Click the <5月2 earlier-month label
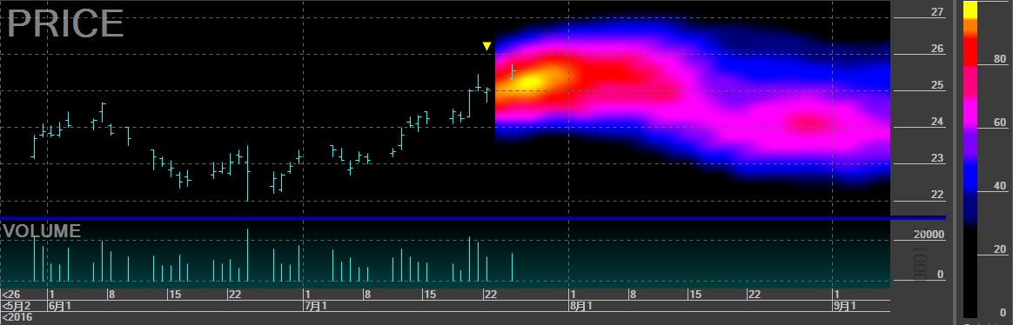Screen dimensions: 1013x325 (17, 306)
